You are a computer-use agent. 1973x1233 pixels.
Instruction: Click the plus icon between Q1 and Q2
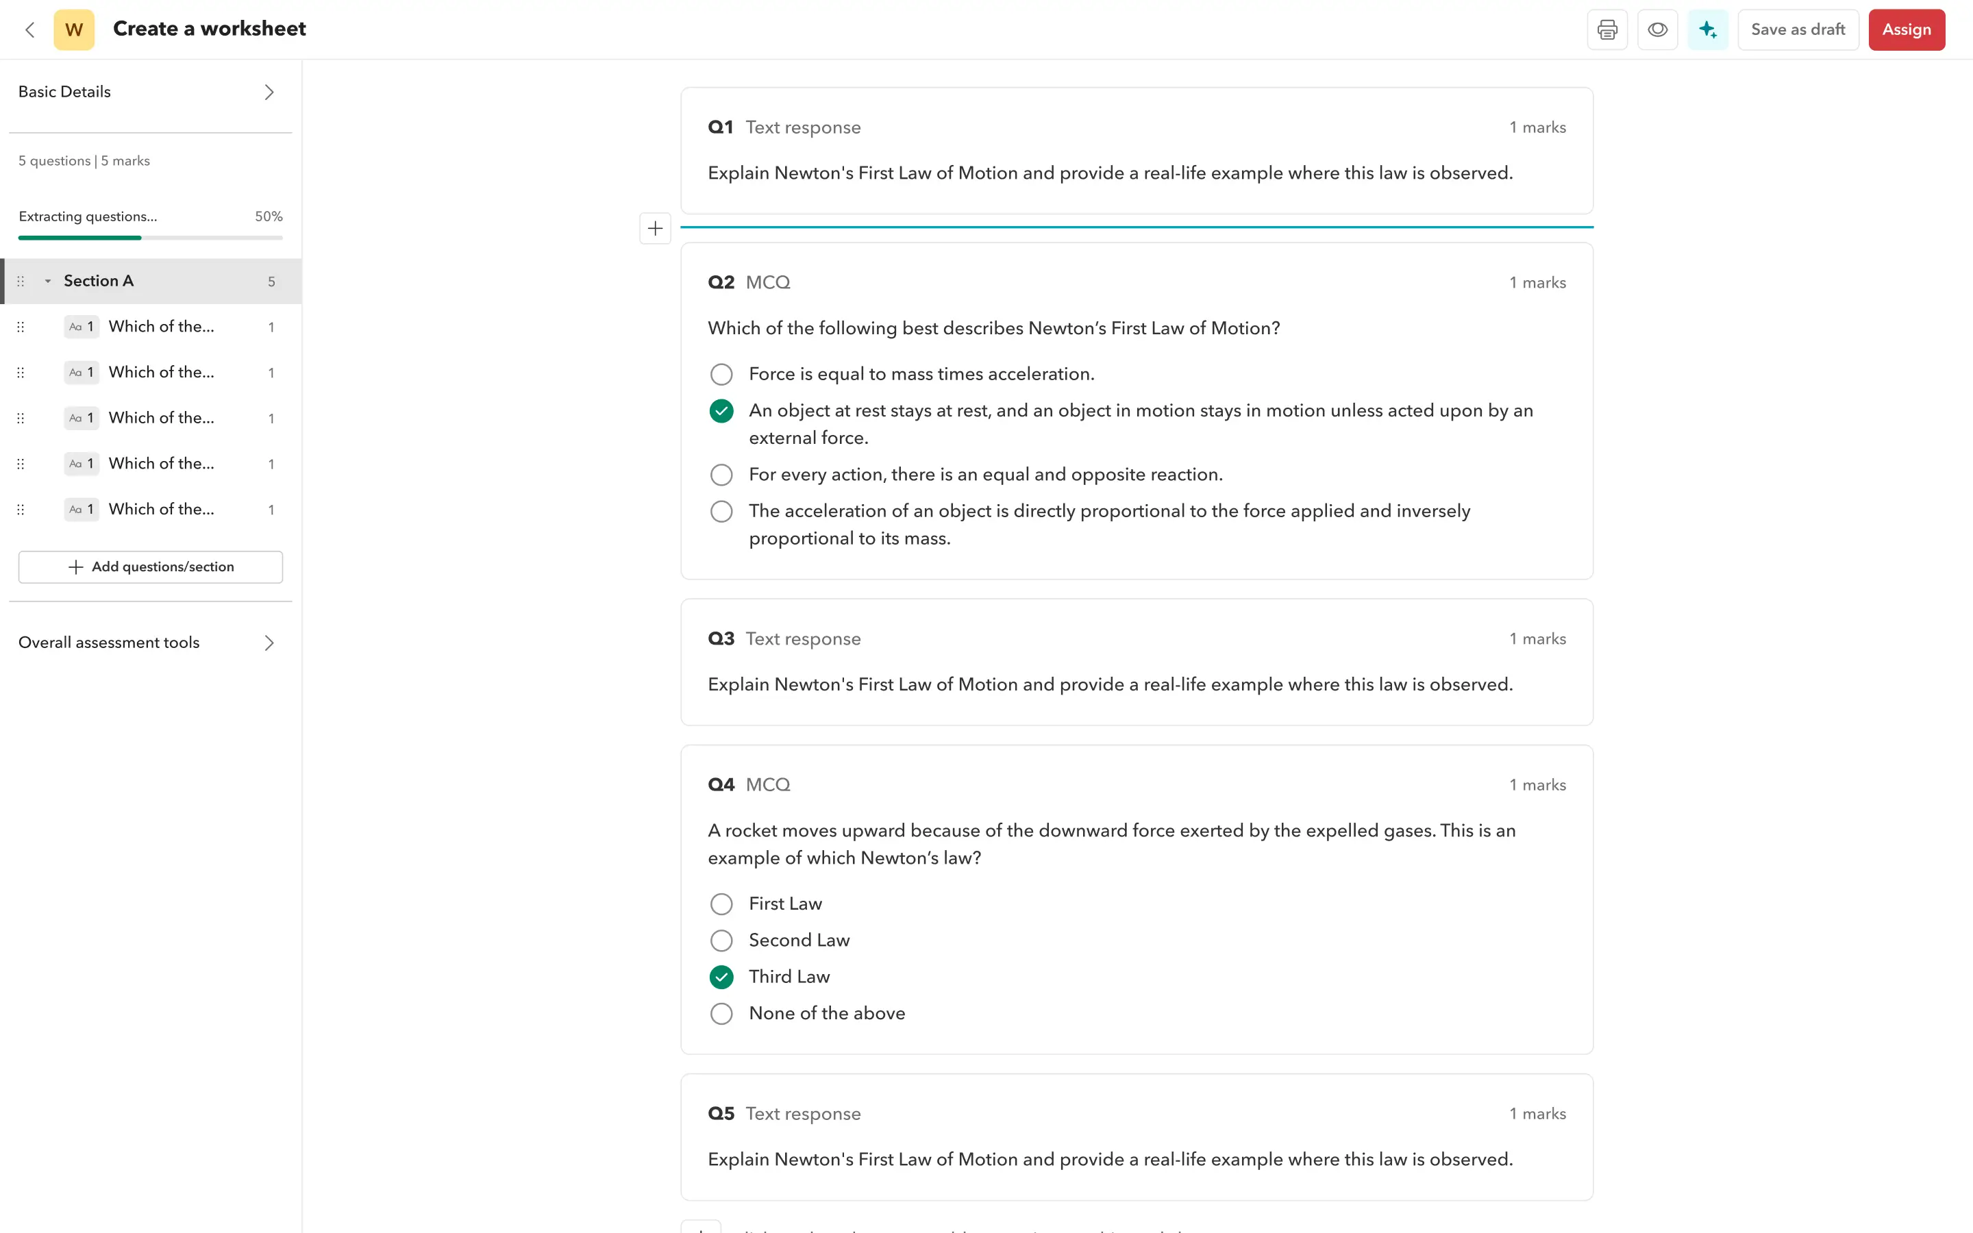pyautogui.click(x=655, y=228)
